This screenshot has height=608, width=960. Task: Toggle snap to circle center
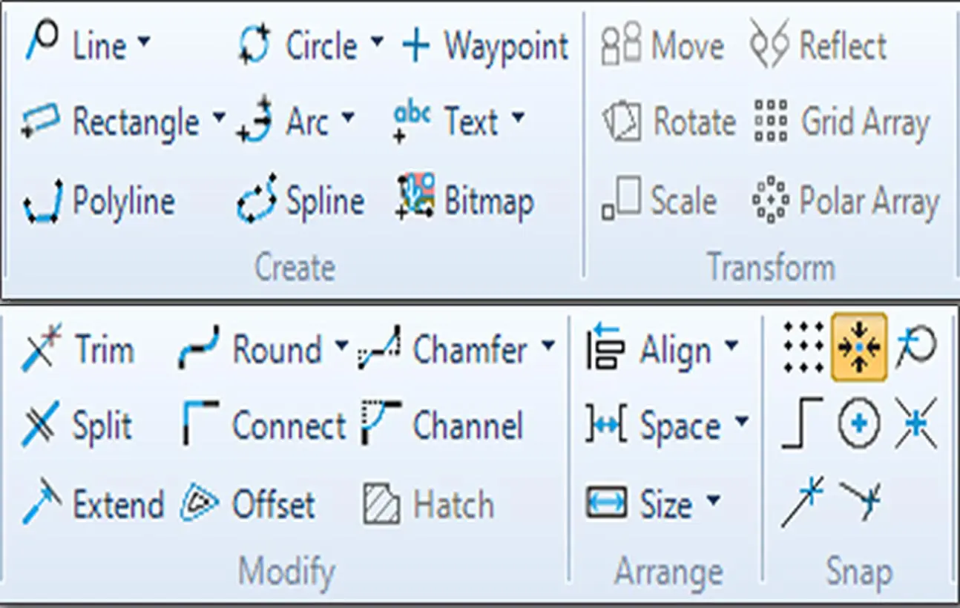point(858,425)
